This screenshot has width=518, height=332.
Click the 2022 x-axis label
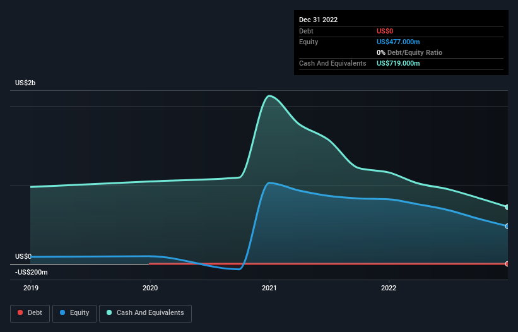tap(389, 288)
